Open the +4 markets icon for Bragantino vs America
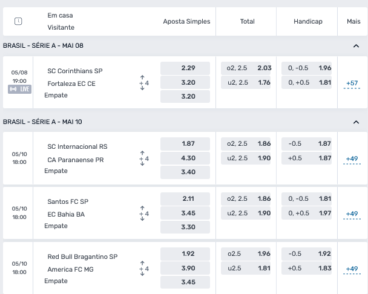The image size is (368, 294). [144, 269]
